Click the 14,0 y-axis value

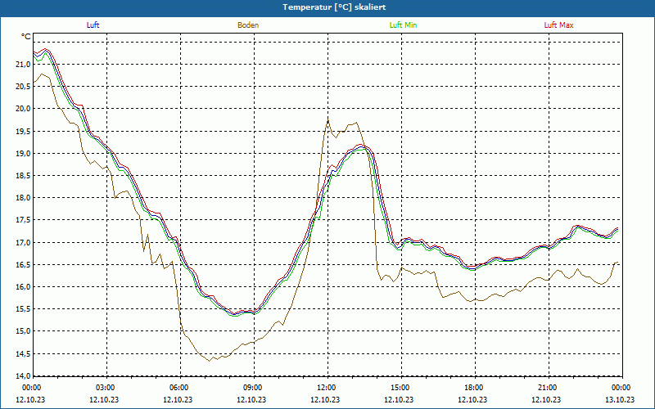(23, 375)
